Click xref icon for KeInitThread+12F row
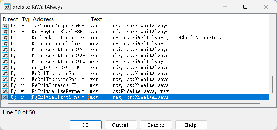277x130 pixels. coord(5,85)
